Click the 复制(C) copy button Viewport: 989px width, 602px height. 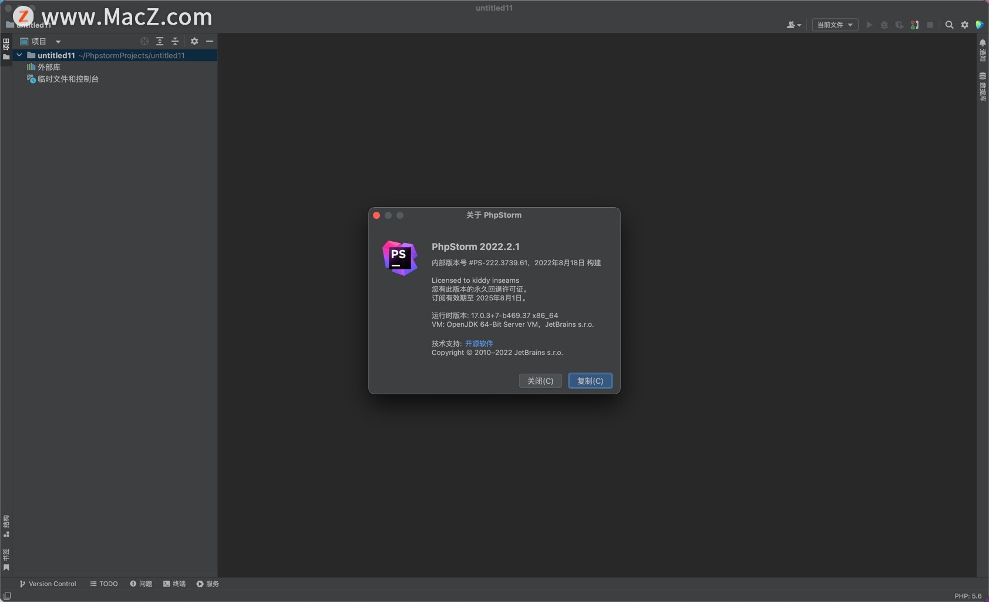(590, 381)
